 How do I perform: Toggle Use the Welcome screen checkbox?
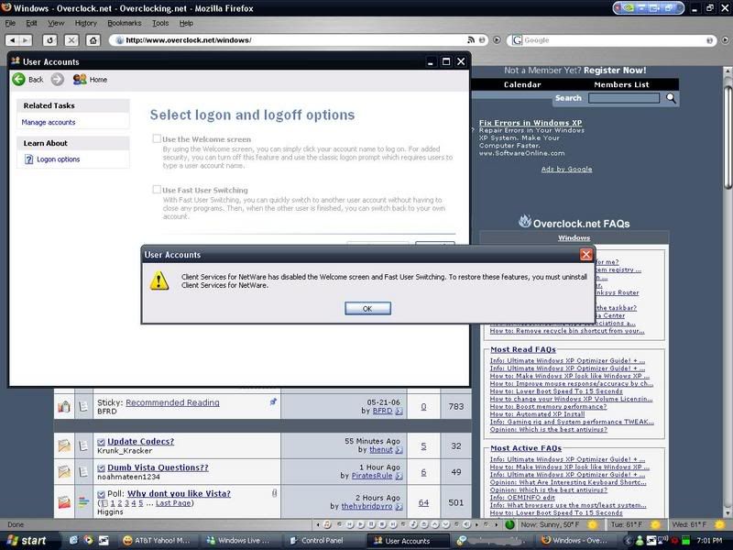click(x=157, y=138)
